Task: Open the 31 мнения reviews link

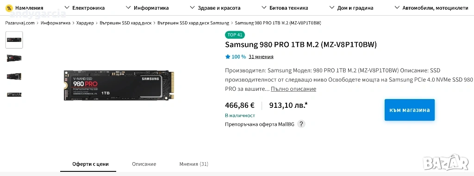Action: (x=261, y=57)
